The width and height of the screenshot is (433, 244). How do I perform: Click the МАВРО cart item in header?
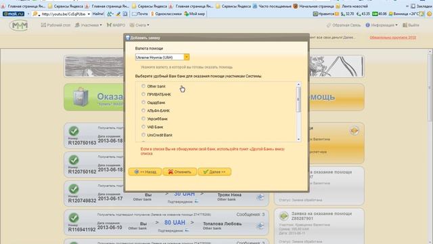tap(116, 25)
